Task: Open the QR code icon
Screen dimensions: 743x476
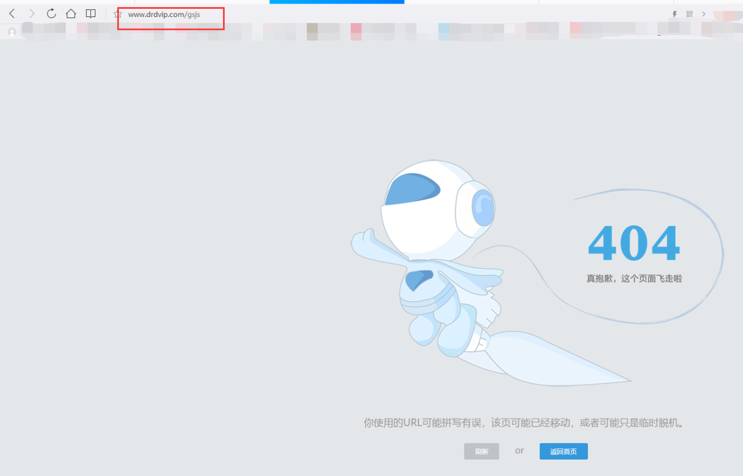Action: pos(690,14)
